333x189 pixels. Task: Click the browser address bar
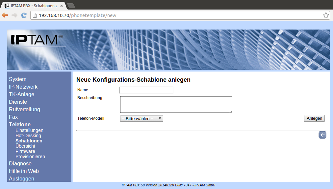178,15
